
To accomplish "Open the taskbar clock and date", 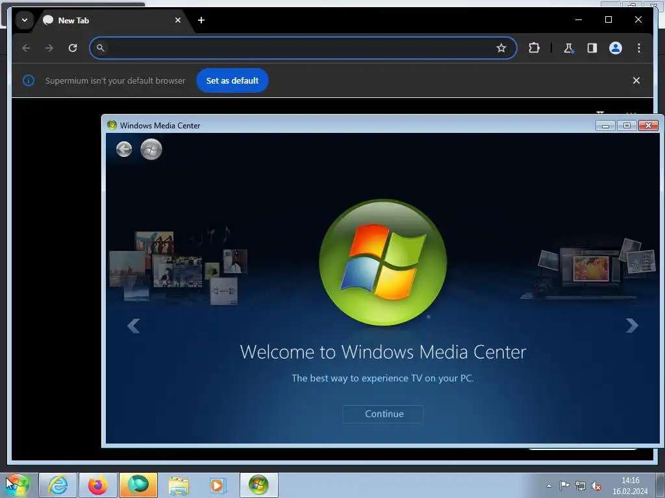I will [630, 486].
